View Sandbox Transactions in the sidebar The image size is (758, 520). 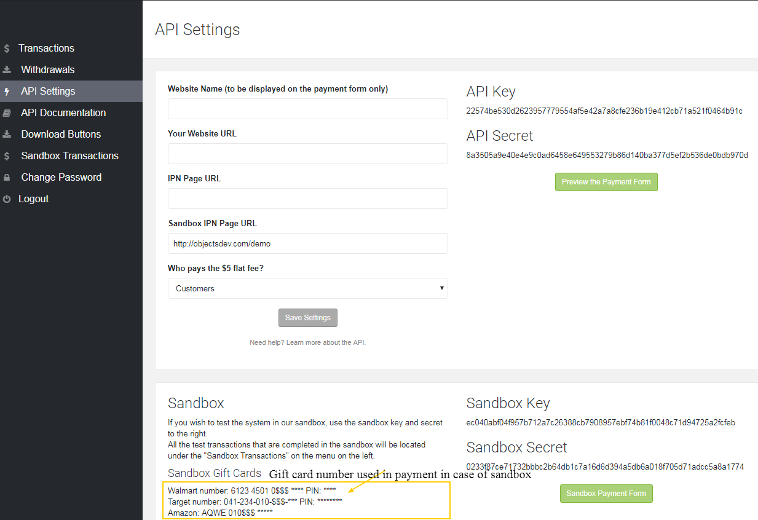point(71,156)
